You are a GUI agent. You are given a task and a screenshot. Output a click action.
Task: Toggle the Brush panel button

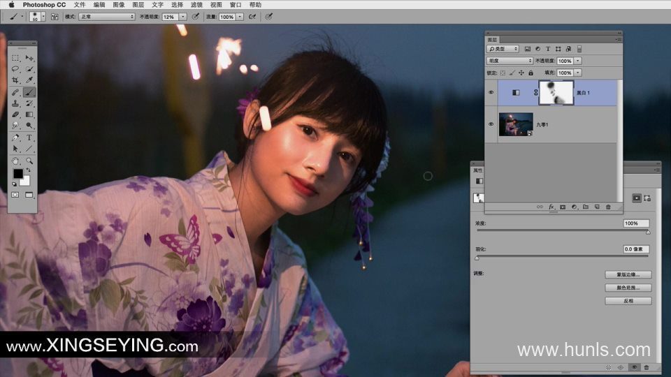pyautogui.click(x=55, y=17)
